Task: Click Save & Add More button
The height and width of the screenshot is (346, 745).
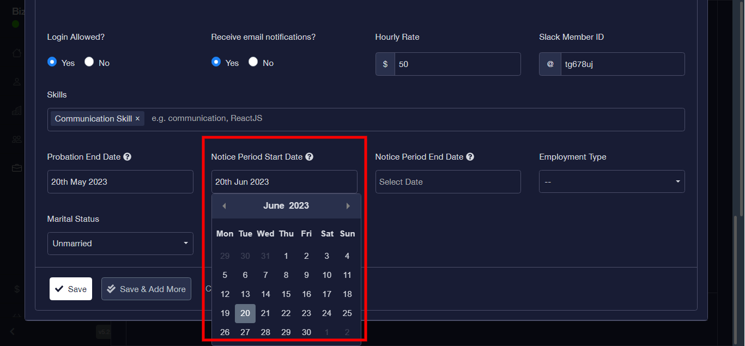Action: pyautogui.click(x=146, y=289)
